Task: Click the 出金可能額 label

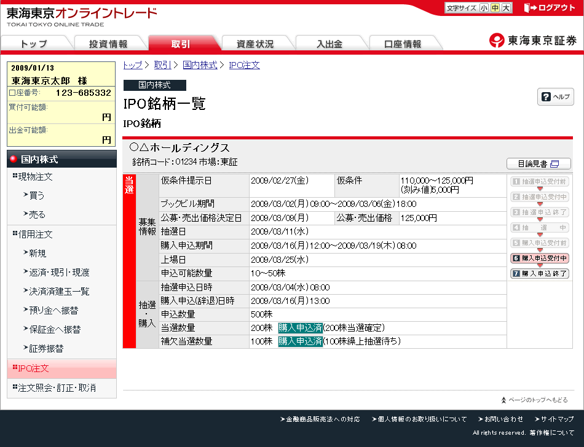Action: click(28, 130)
